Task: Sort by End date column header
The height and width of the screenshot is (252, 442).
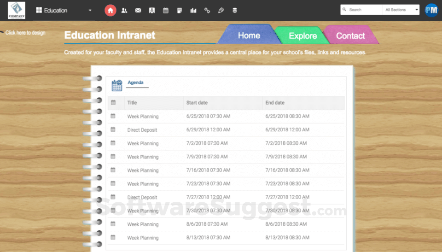Action: click(275, 103)
